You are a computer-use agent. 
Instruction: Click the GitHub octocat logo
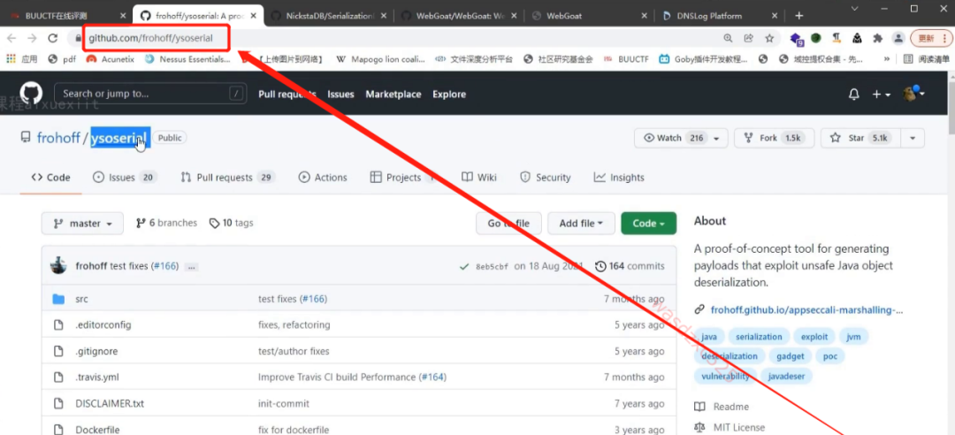[x=31, y=93]
